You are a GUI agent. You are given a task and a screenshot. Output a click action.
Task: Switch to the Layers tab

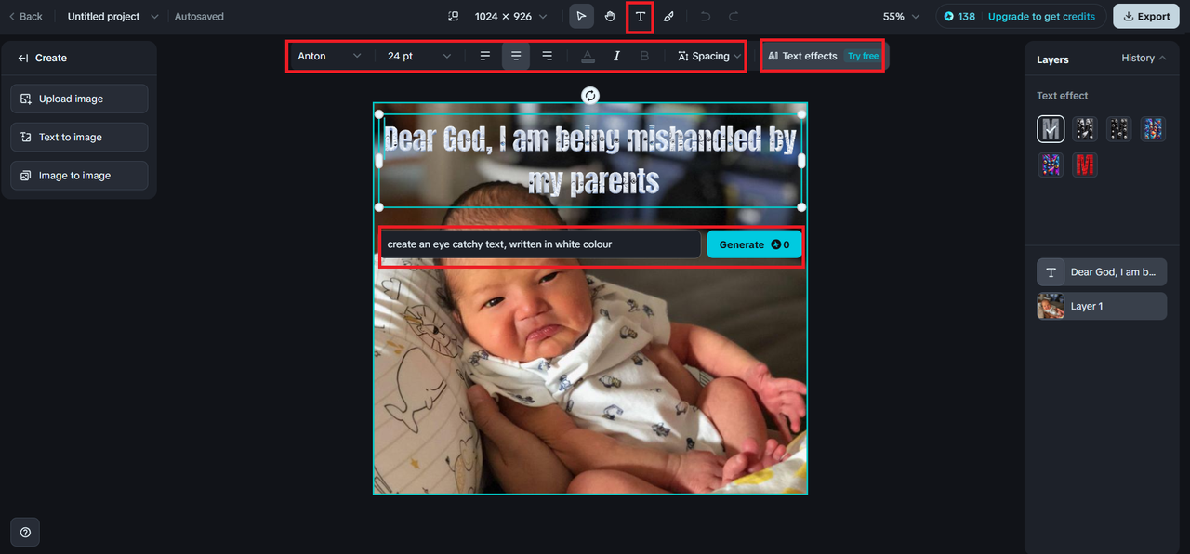(x=1052, y=59)
